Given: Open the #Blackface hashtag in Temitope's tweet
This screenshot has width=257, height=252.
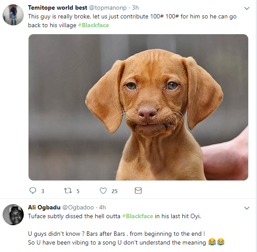Looking at the screenshot, I should click(94, 25).
